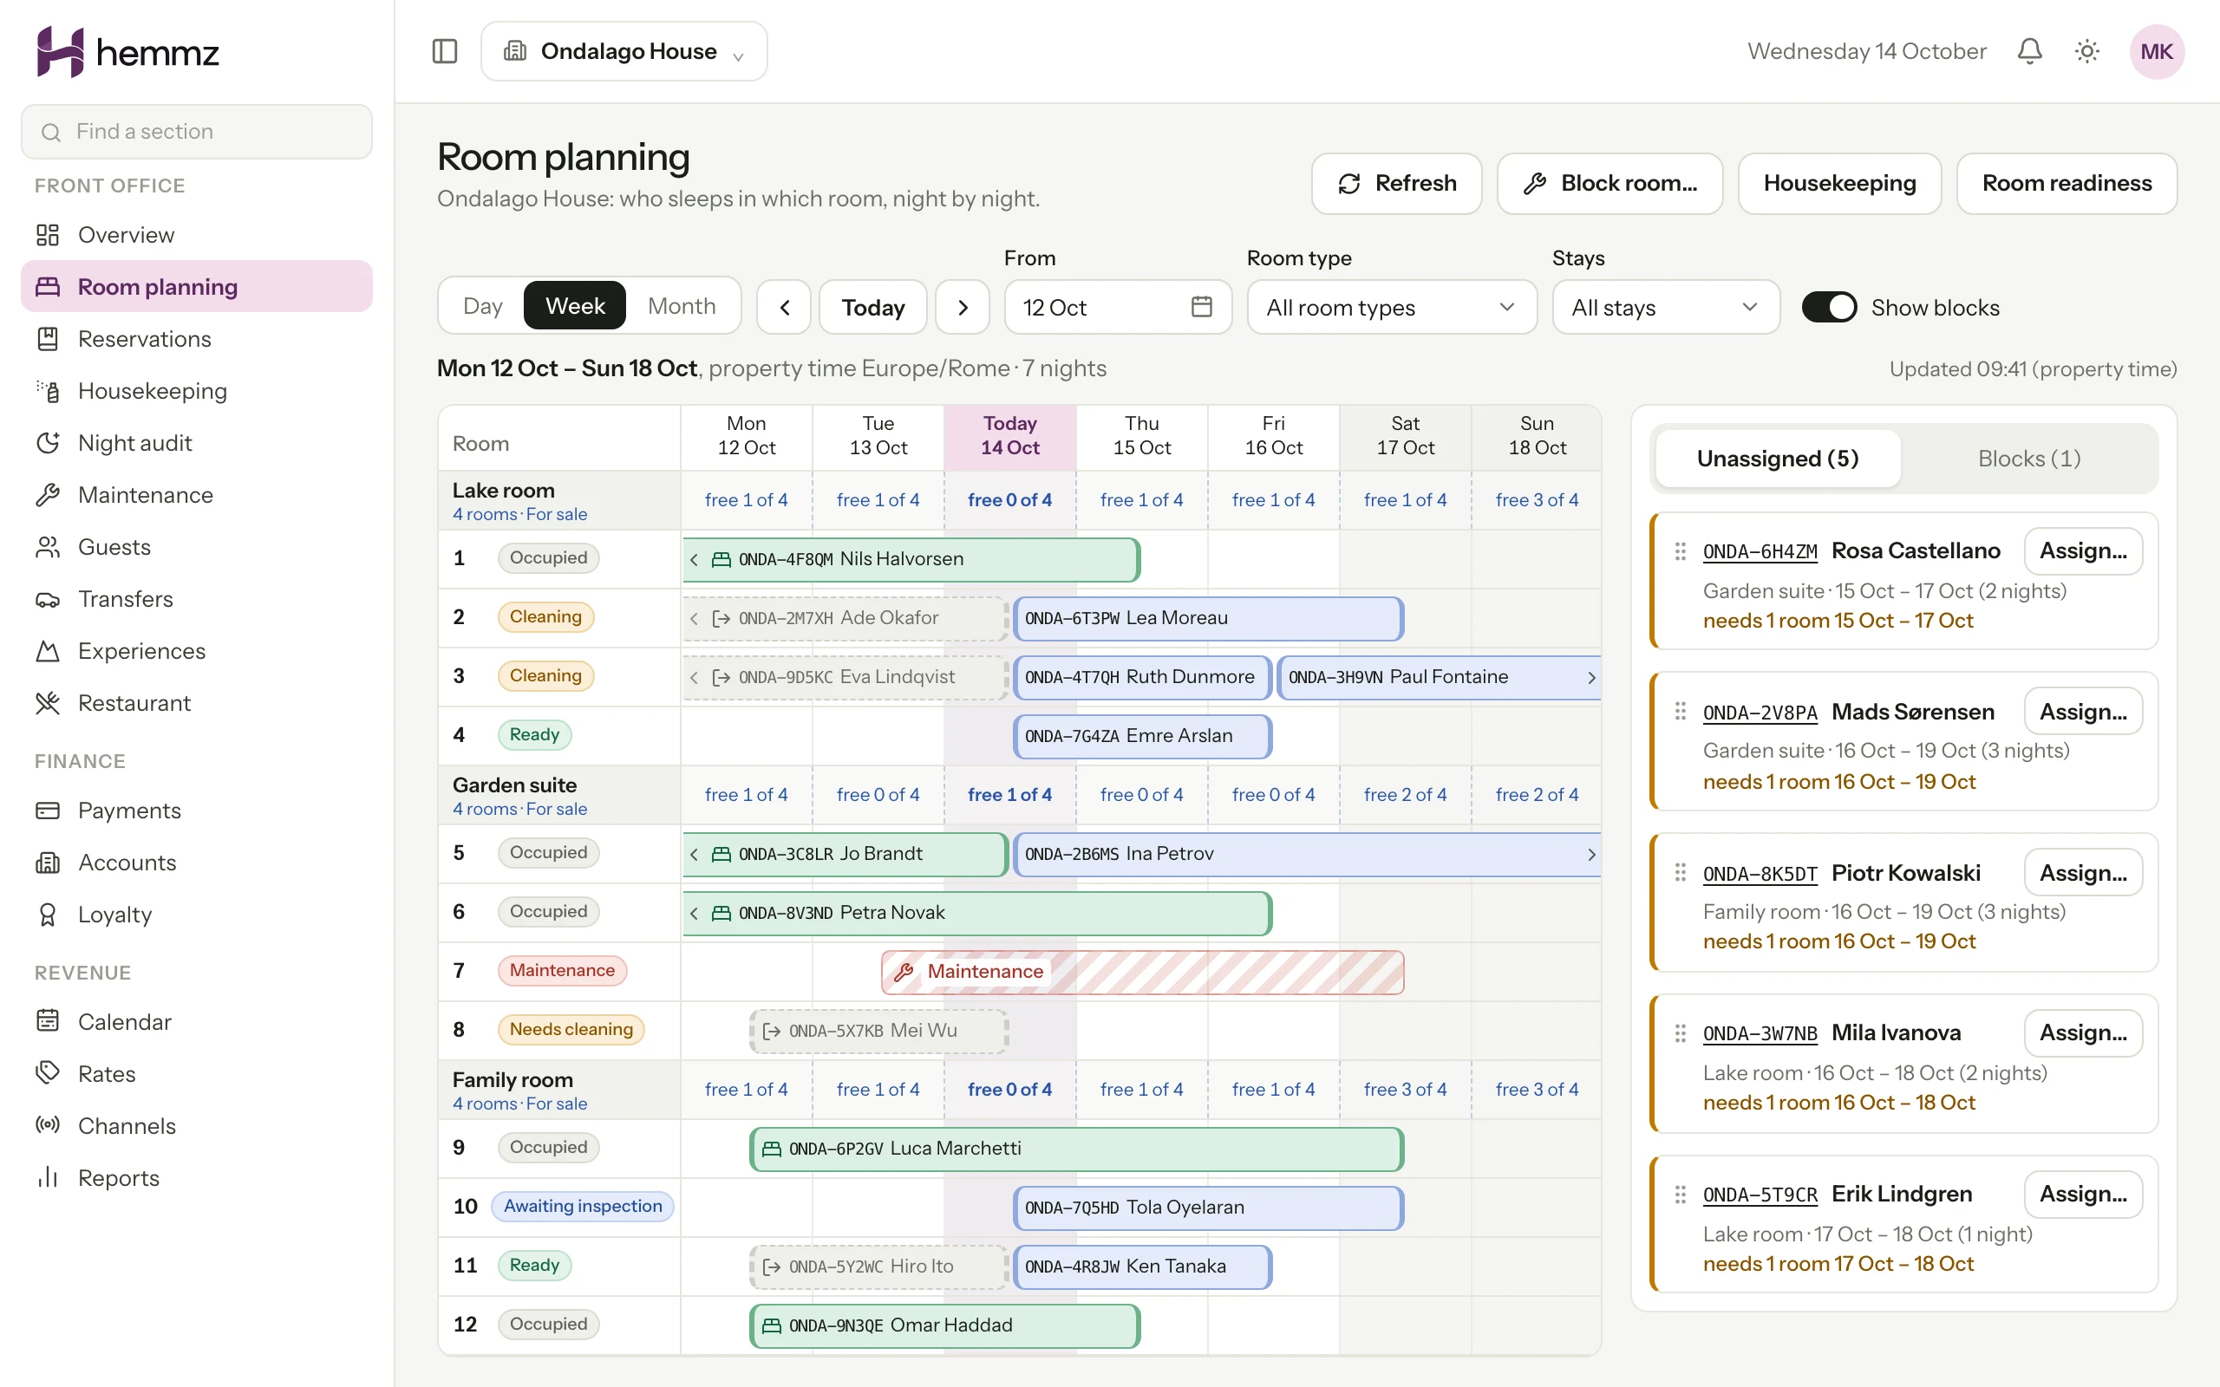2220x1387 pixels.
Task: Open the notifications bell
Action: pyautogui.click(x=2029, y=51)
